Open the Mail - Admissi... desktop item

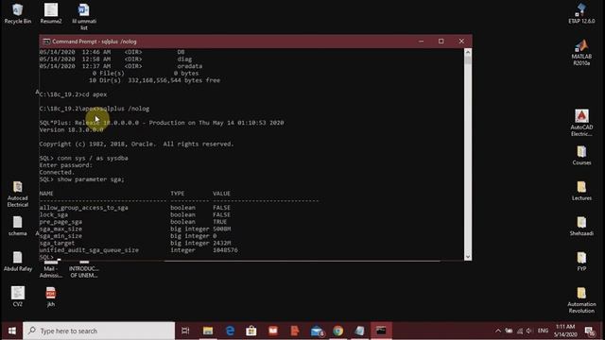50,269
